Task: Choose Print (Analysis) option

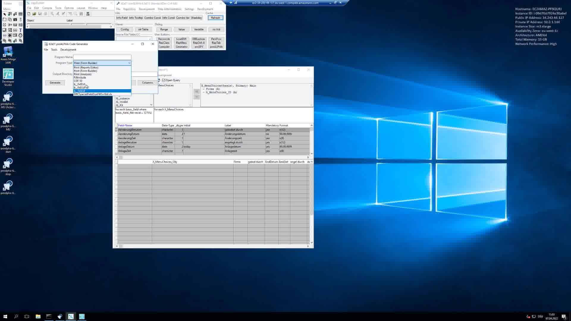Action: pyautogui.click(x=102, y=74)
